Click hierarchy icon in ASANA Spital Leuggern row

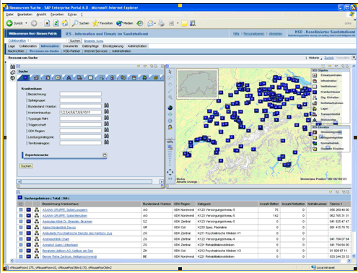click(x=37, y=209)
